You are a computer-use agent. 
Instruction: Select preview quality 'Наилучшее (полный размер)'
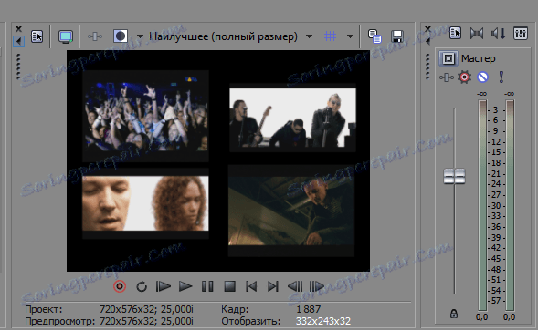[x=223, y=36]
